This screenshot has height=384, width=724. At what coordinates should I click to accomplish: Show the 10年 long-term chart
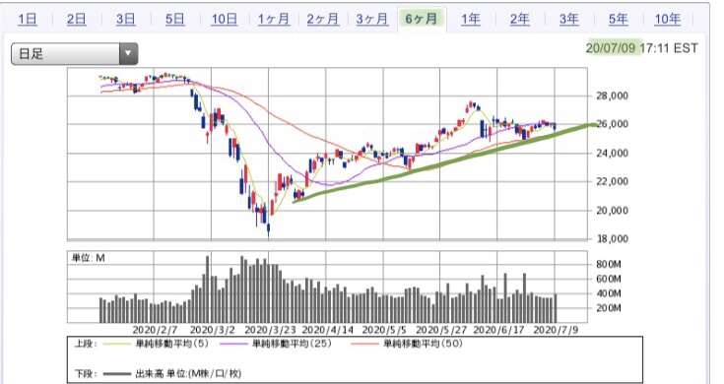(x=667, y=19)
